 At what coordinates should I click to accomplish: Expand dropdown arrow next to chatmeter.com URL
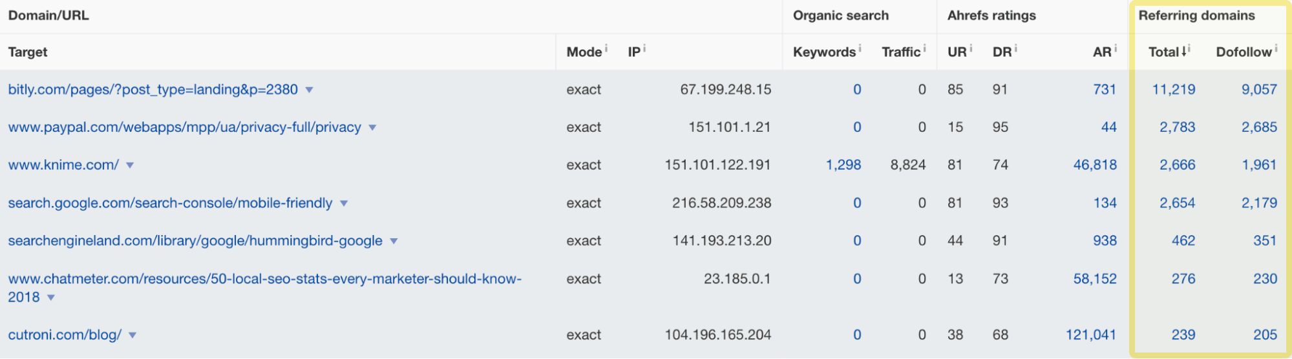point(51,298)
